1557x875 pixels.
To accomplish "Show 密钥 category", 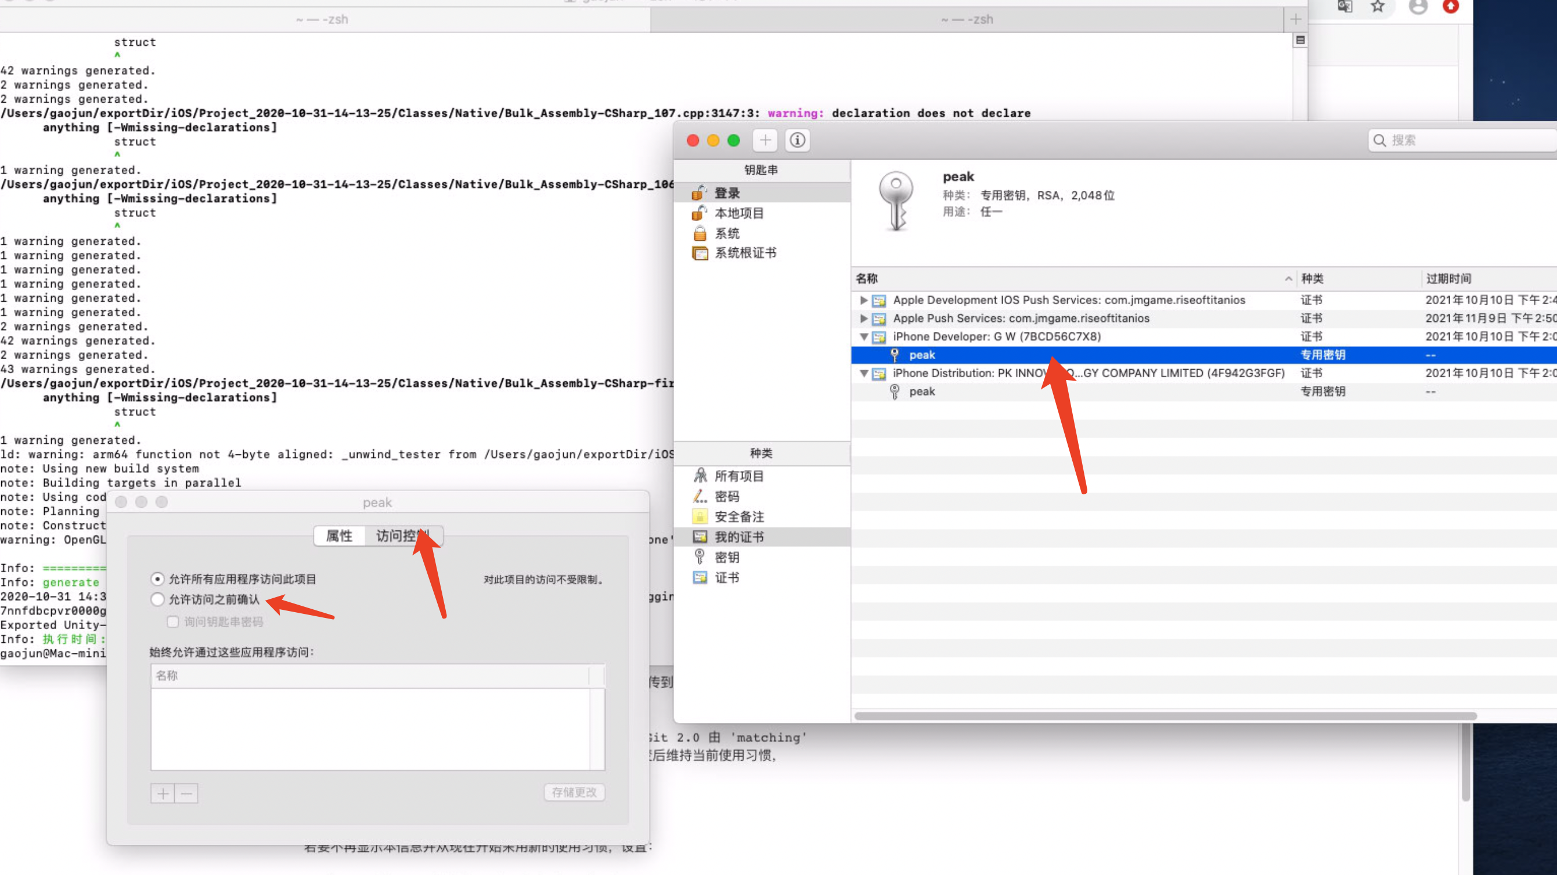I will pos(762,556).
